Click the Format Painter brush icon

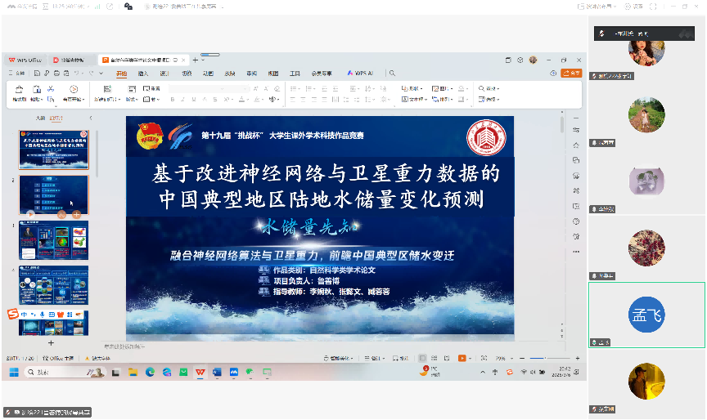pyautogui.click(x=19, y=89)
